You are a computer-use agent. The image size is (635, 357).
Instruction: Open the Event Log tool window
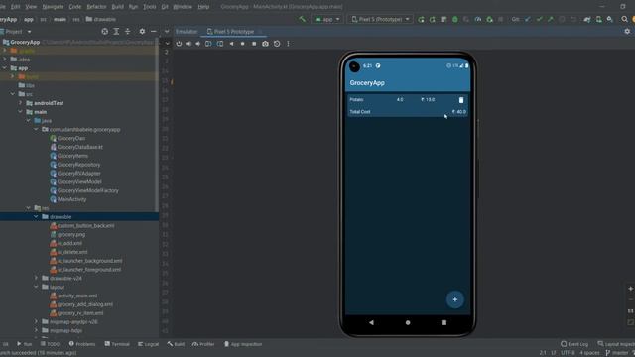574,344
